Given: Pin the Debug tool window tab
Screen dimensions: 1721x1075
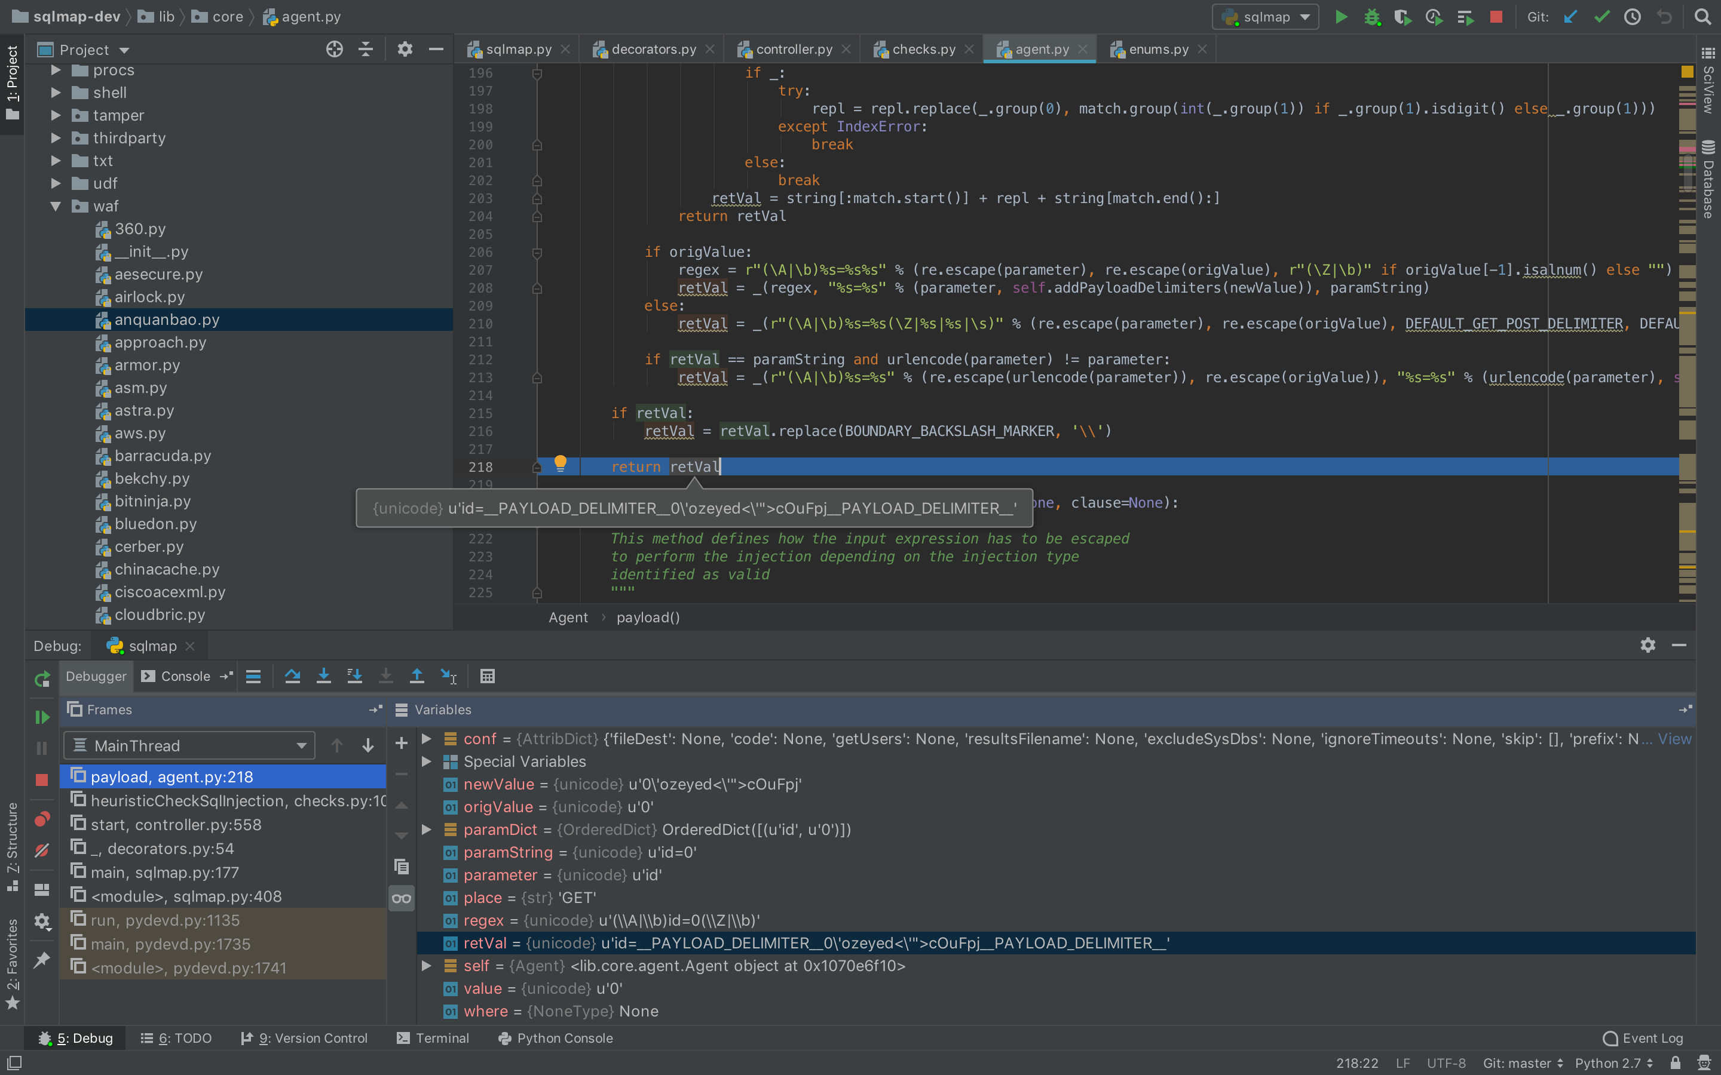Looking at the screenshot, I should [42, 959].
